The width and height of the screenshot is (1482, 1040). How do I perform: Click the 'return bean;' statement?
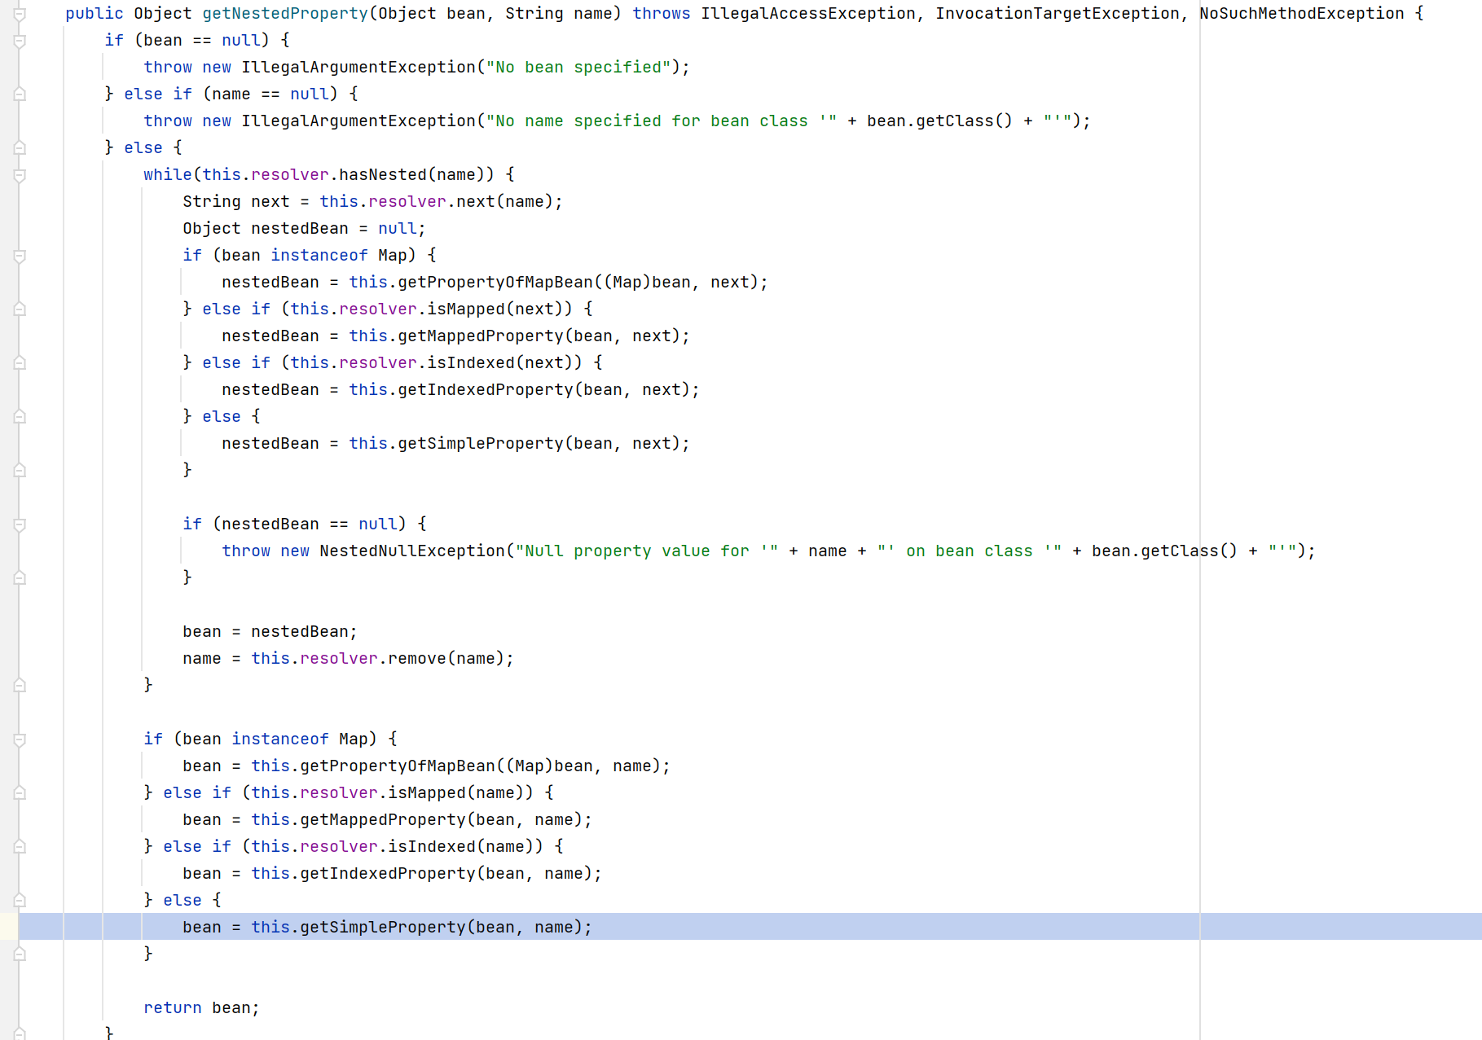coord(201,1008)
